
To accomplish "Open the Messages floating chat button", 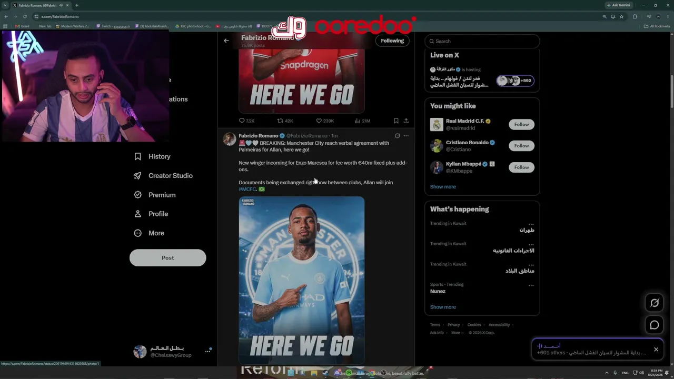I will (655, 325).
